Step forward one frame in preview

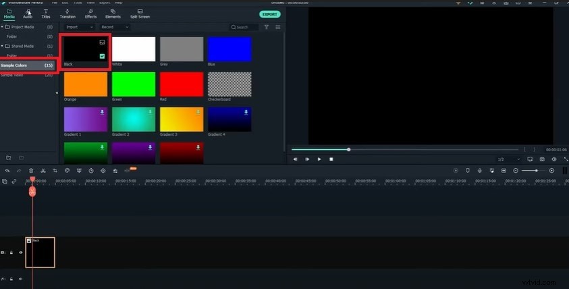click(x=307, y=159)
